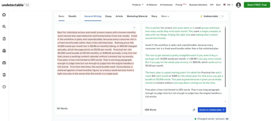Expand the More writing types dropdown
Image resolution: width=272 pixels, height=121 pixels.
click(165, 16)
